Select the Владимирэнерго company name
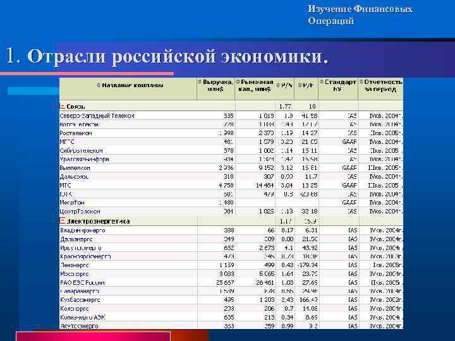455x341 pixels. [x=83, y=230]
